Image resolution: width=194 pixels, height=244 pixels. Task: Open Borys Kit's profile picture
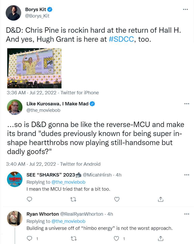coord(13,13)
